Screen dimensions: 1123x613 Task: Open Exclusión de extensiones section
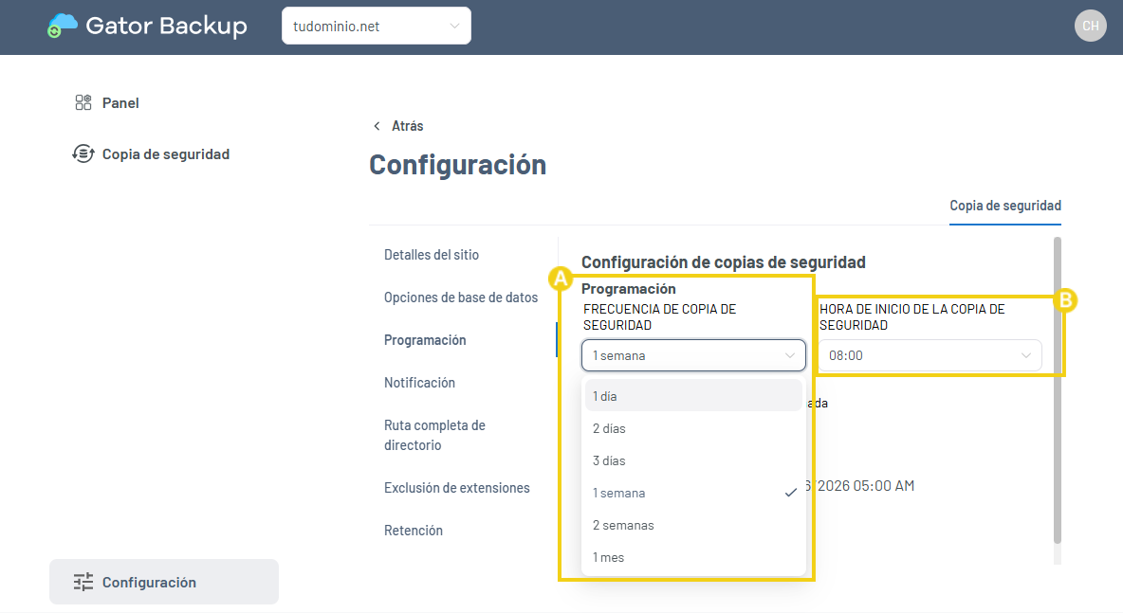coord(457,488)
